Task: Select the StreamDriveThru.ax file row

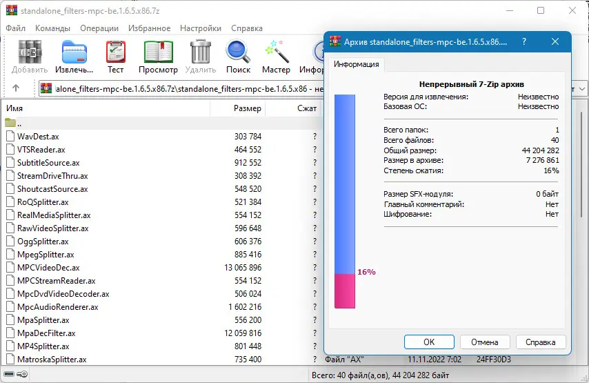Action: coord(161,175)
